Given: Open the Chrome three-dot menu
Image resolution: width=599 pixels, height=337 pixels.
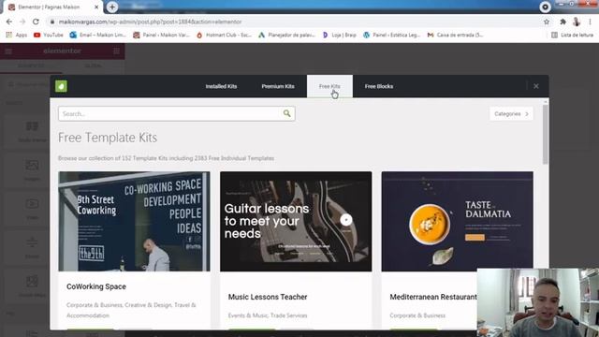Looking at the screenshot, I should [591, 22].
